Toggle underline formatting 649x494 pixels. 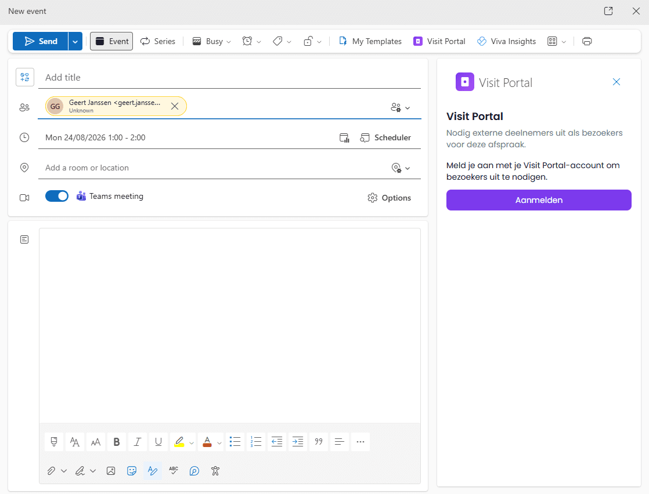(x=158, y=442)
